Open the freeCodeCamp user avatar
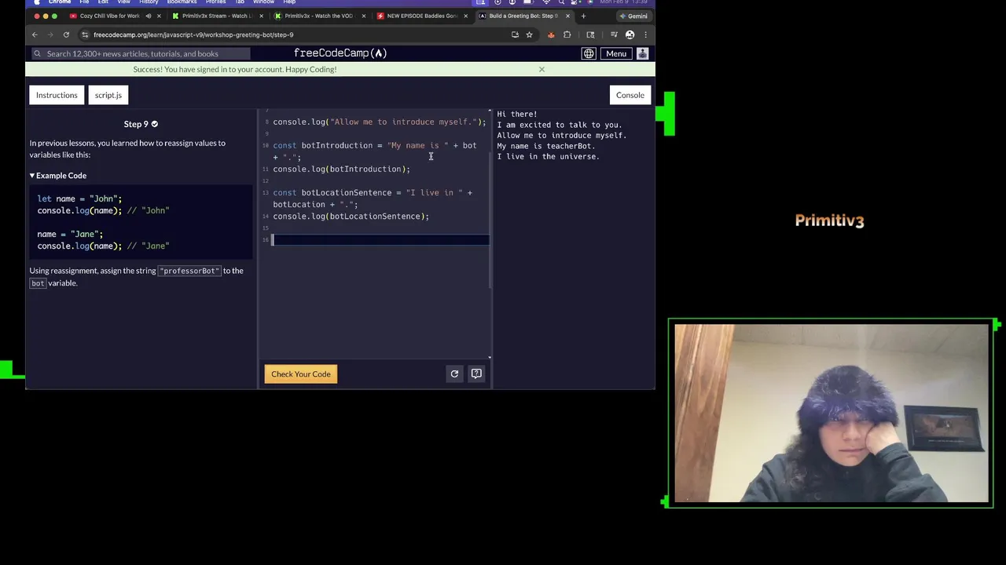 coord(642,53)
